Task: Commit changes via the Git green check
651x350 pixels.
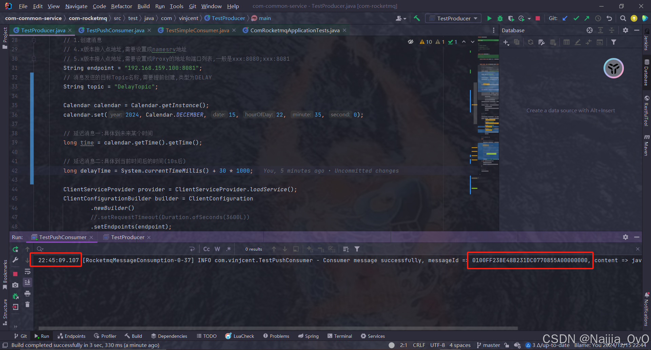Action: tap(576, 18)
